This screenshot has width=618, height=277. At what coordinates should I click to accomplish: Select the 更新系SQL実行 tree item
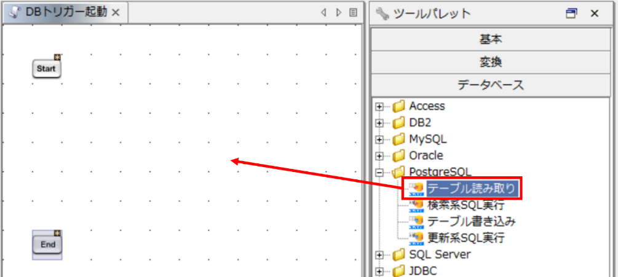(466, 238)
